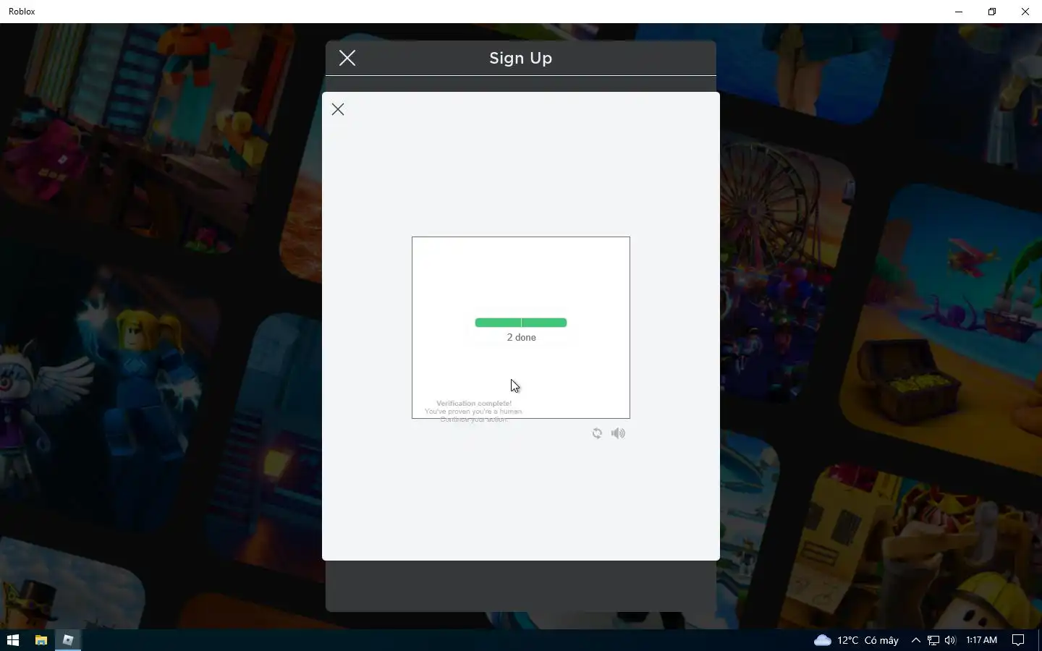Open File Explorer from the taskbar

pyautogui.click(x=41, y=640)
